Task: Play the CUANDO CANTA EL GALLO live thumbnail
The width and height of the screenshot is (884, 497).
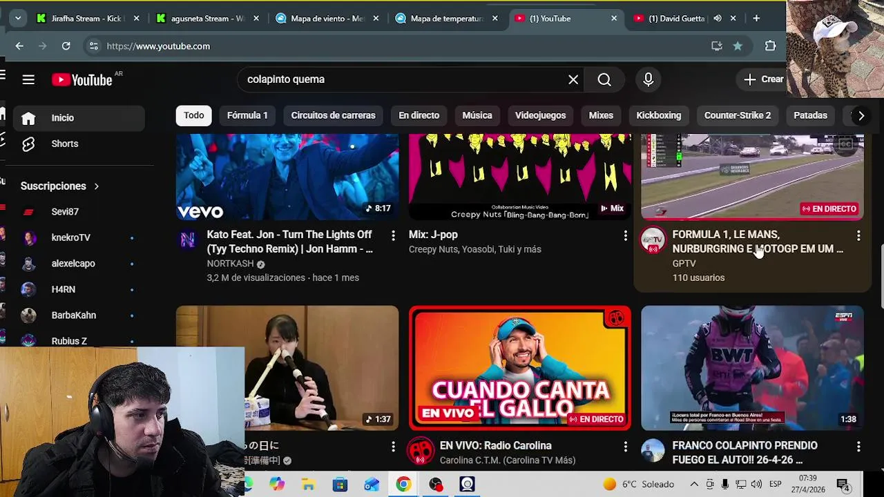Action: (x=519, y=368)
